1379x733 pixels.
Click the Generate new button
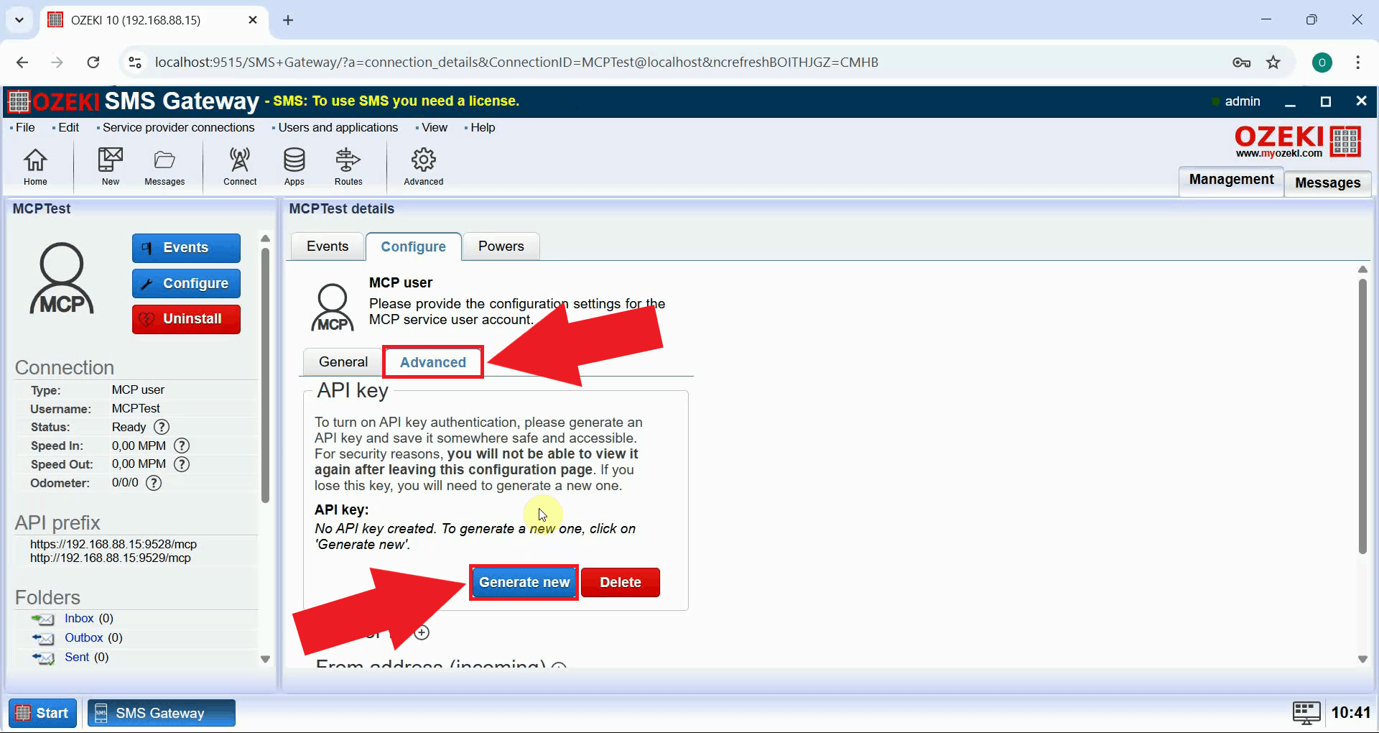(523, 582)
